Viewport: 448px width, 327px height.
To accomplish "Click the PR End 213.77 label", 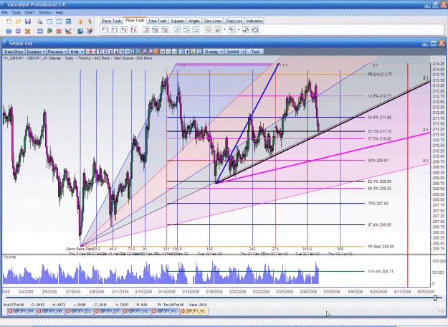I will pos(380,75).
